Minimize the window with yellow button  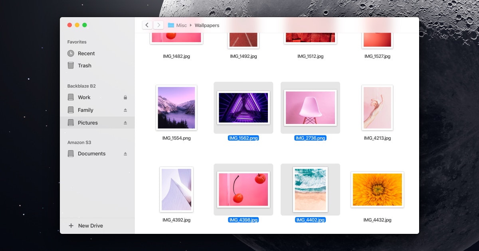click(77, 25)
